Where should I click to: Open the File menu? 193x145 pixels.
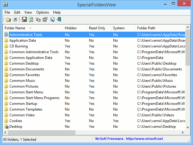pyautogui.click(x=7, y=12)
